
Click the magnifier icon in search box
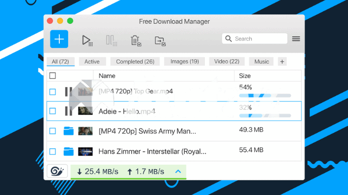click(x=228, y=39)
